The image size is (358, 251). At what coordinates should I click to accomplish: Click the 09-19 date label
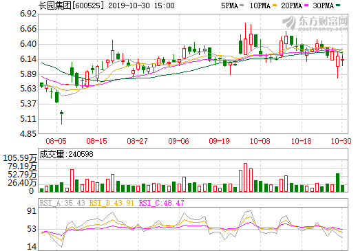click(219, 141)
